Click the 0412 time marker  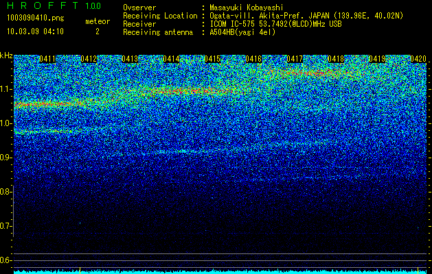click(x=89, y=59)
